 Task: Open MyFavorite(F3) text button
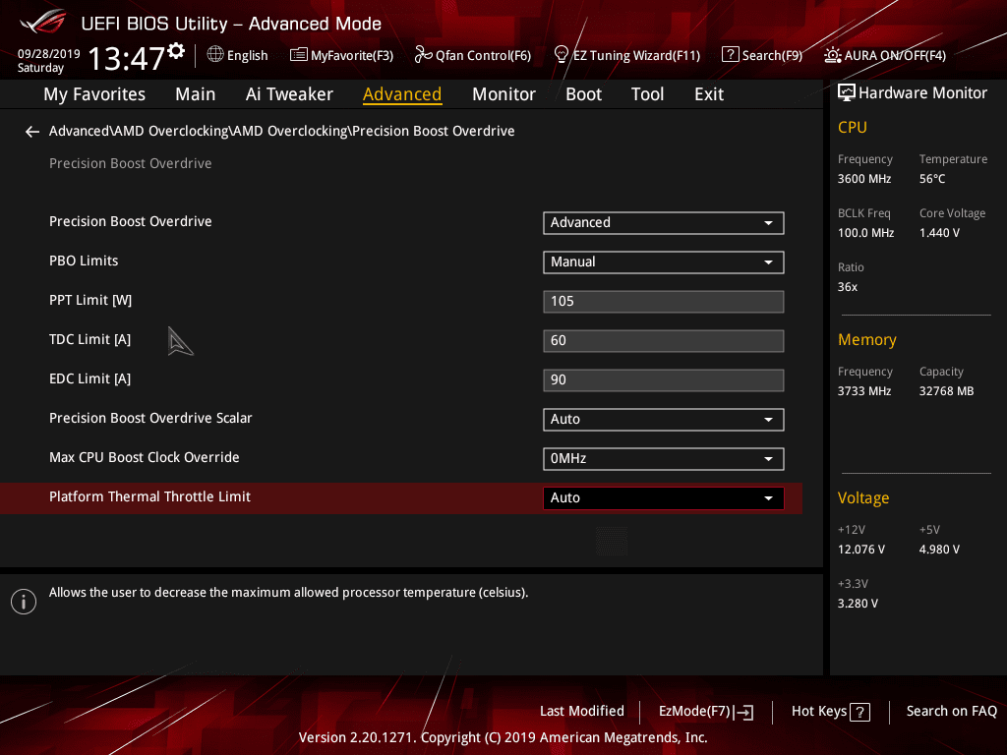click(x=352, y=55)
